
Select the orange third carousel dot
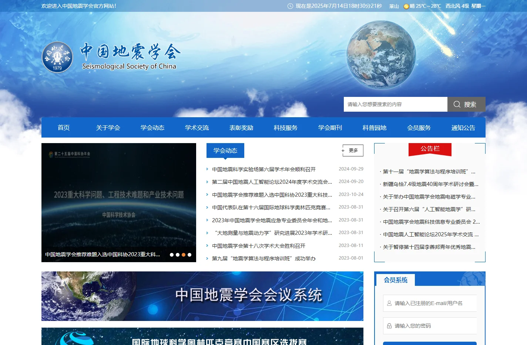(184, 255)
